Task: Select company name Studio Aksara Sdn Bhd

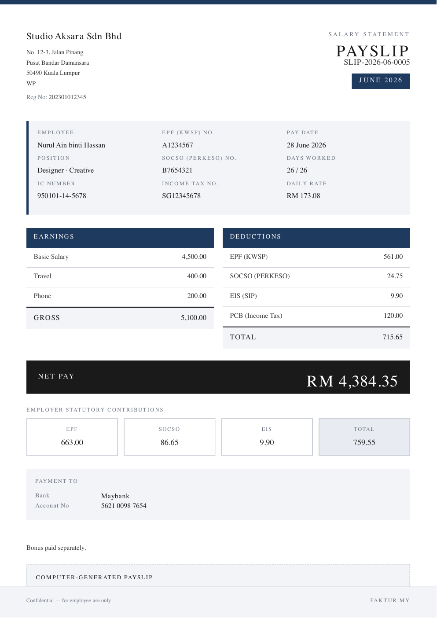Action: tap(74, 36)
